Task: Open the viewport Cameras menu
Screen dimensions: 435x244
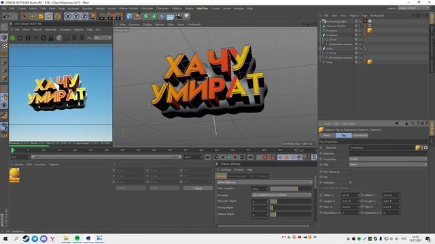Action: point(134,24)
